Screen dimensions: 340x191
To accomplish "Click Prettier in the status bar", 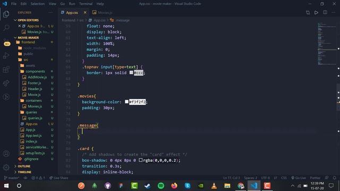I will pyautogui.click(x=315, y=178).
